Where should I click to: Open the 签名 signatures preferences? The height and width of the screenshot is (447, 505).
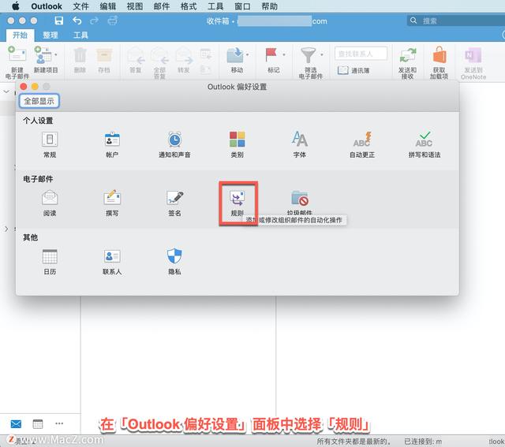click(x=174, y=203)
